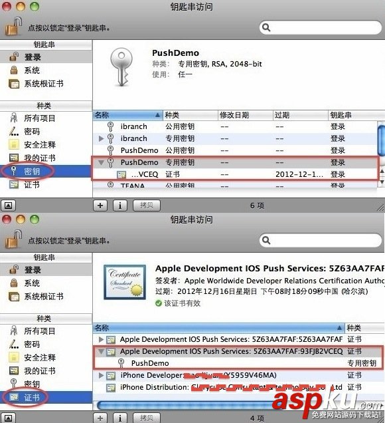
Task: Select 我的证书 category in the bottom window
Action: 46,370
